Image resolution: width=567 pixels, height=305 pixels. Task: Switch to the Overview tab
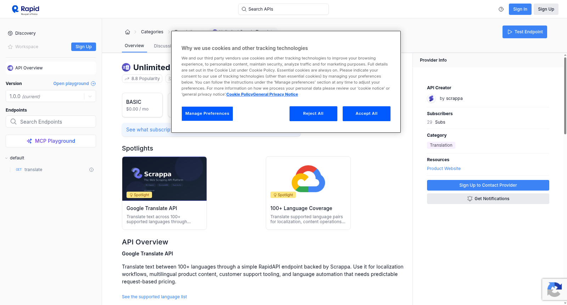tap(134, 46)
